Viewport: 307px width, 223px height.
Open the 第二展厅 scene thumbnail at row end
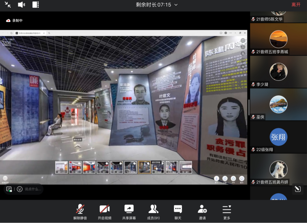coord(186,167)
